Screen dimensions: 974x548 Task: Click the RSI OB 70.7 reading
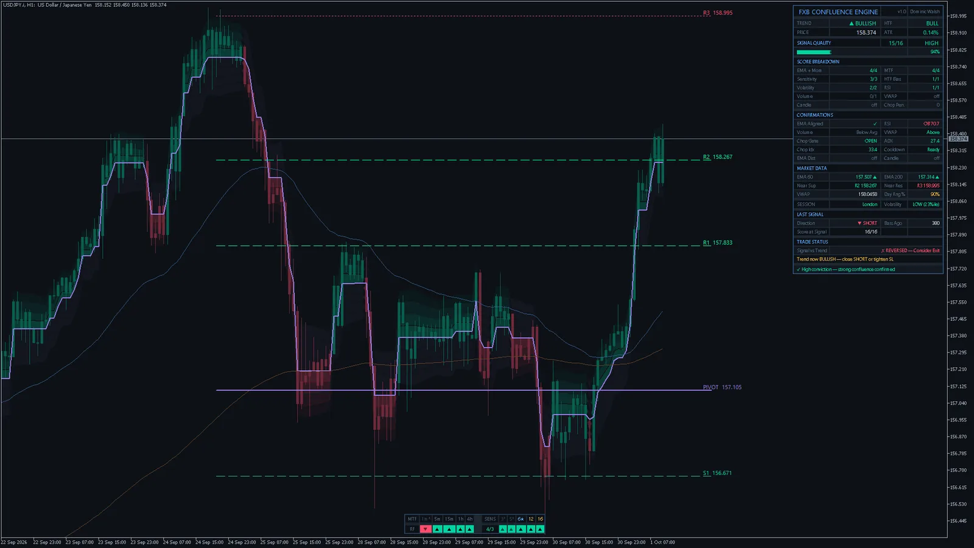(x=931, y=124)
